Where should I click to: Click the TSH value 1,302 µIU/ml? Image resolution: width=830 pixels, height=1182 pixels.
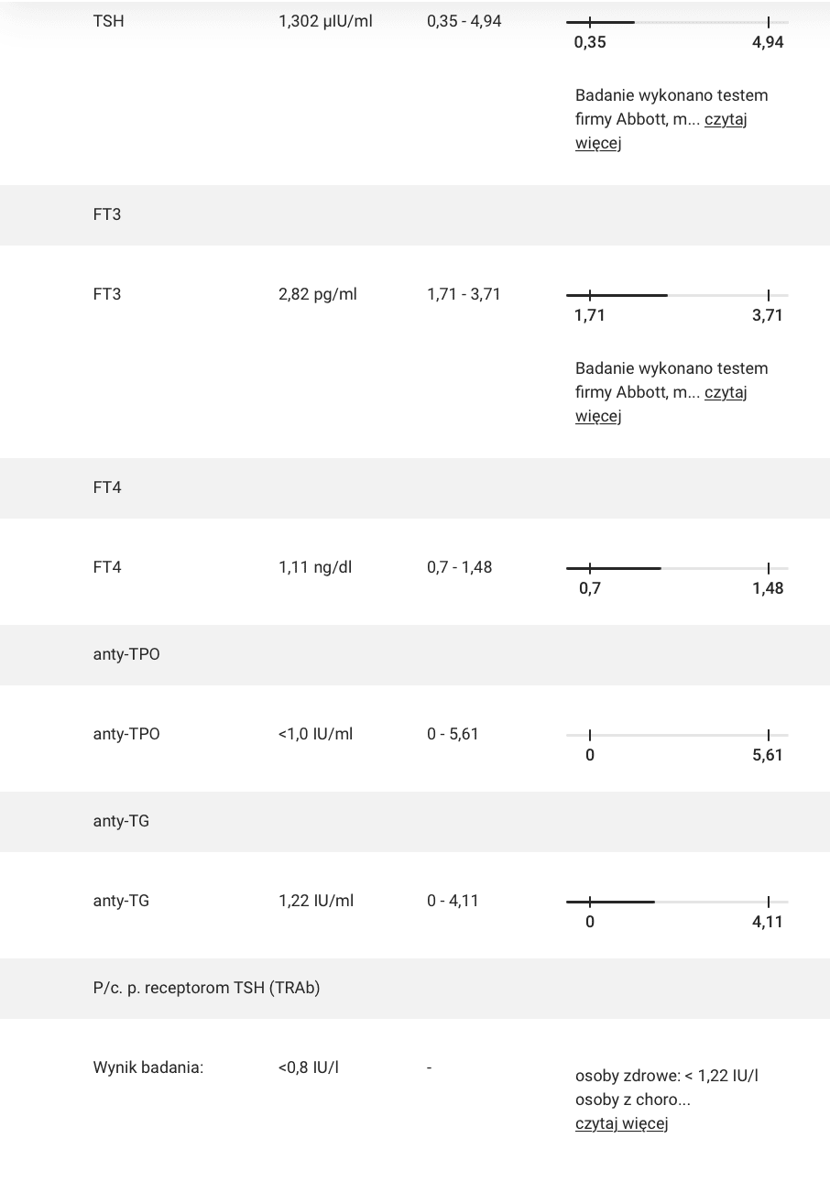325,21
